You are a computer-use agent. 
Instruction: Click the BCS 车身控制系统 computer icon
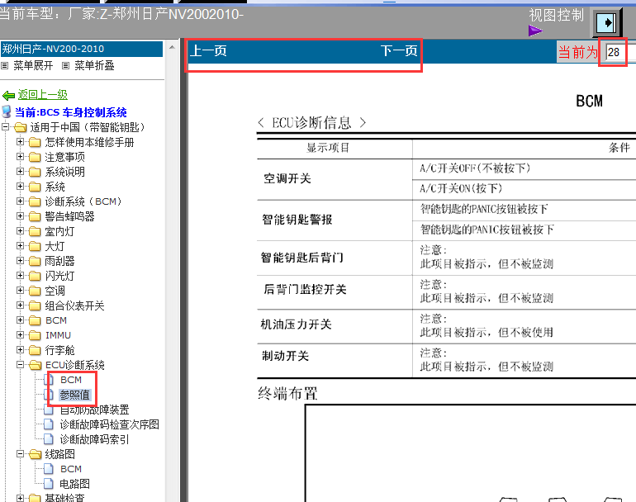7,112
